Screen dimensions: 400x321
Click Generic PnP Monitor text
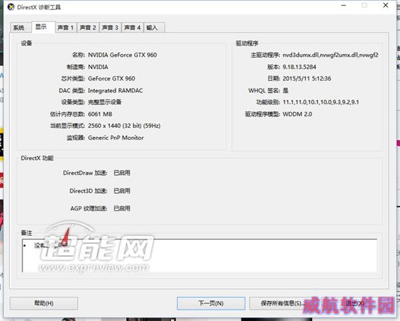116,138
